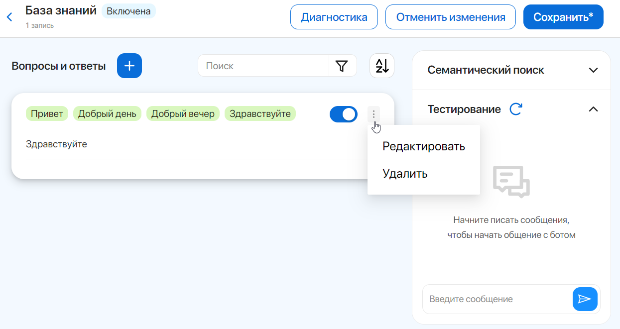Focus the Поиск search field
Viewport: 620px width, 329px height.
click(263, 66)
